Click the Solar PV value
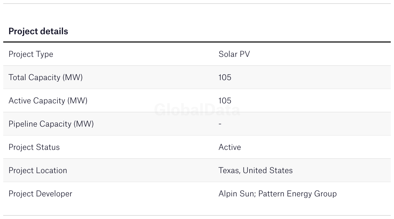This screenshot has height=219, width=394. point(234,54)
